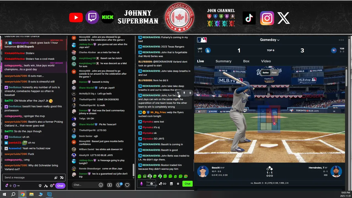Open Windows taskbar search
The height and width of the screenshot is (198, 352).
click(13, 194)
